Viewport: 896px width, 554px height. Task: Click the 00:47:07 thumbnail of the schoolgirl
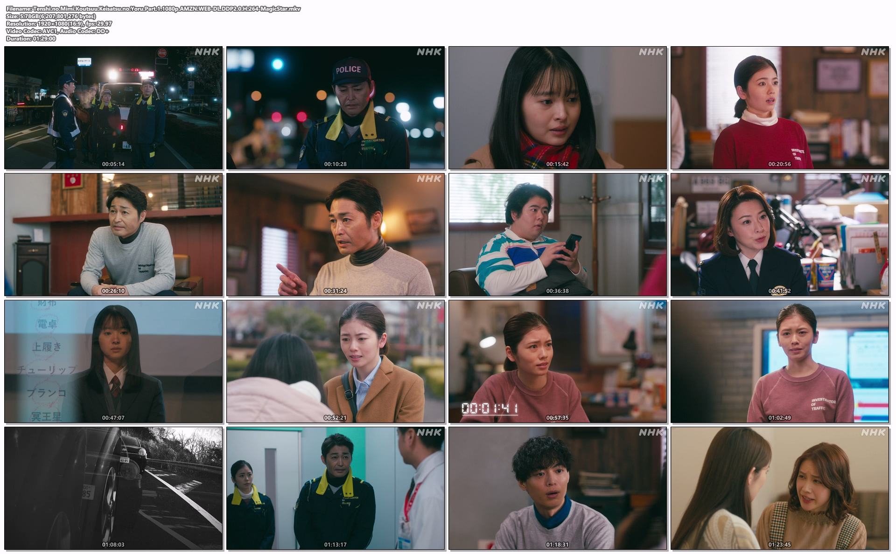[113, 361]
